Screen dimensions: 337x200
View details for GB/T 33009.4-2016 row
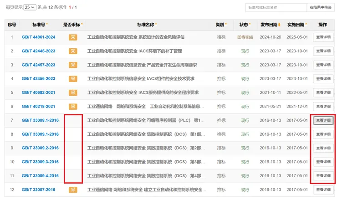(323, 176)
